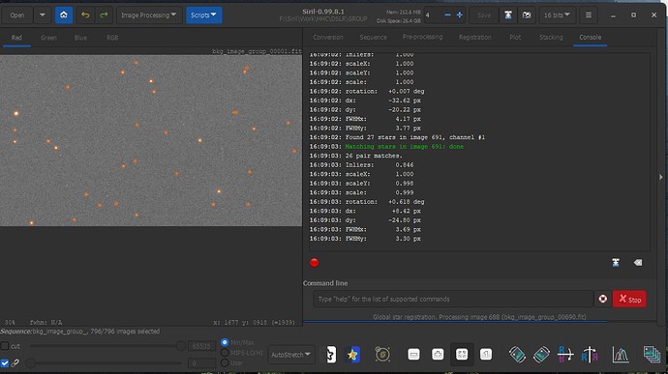Open the AutoStretch display mode dropdown
This screenshot has width=668, height=374.
pos(291,355)
